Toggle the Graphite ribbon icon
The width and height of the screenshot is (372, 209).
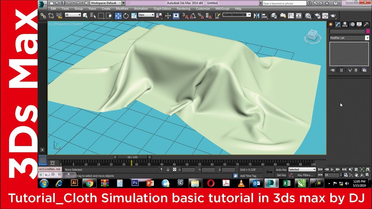[x=283, y=16]
